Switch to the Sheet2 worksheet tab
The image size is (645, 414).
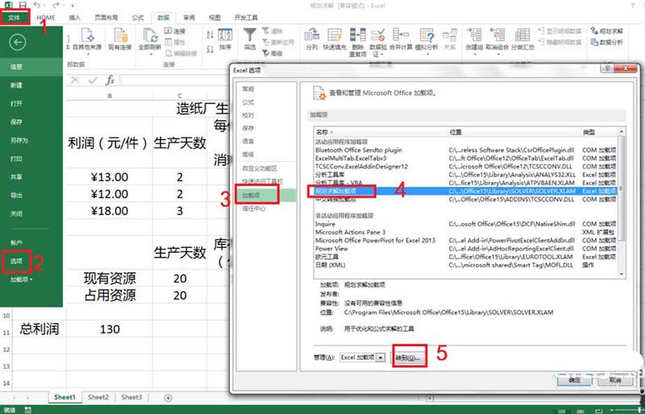coord(98,397)
